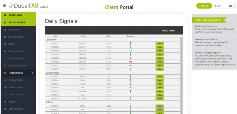Click the sideways arrow signal for Gold
Screen dimensions: 237x114
click(x=130, y=88)
